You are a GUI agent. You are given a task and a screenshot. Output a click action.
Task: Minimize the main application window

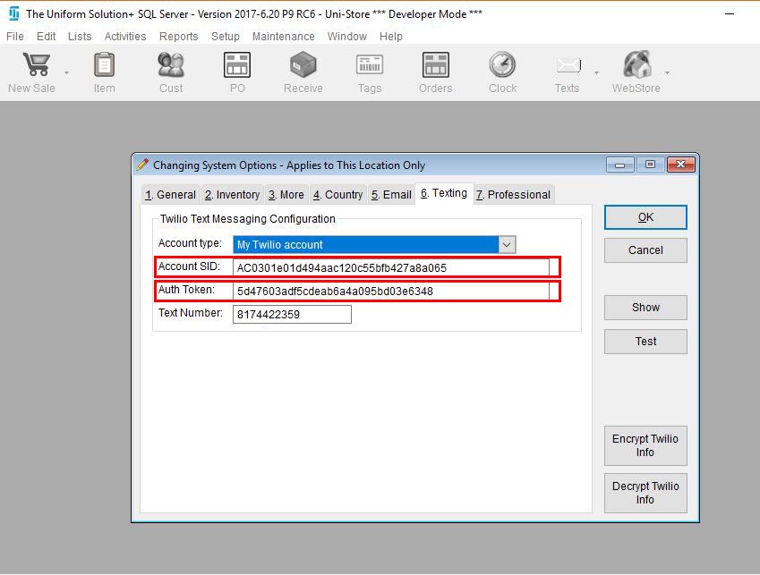[730, 14]
